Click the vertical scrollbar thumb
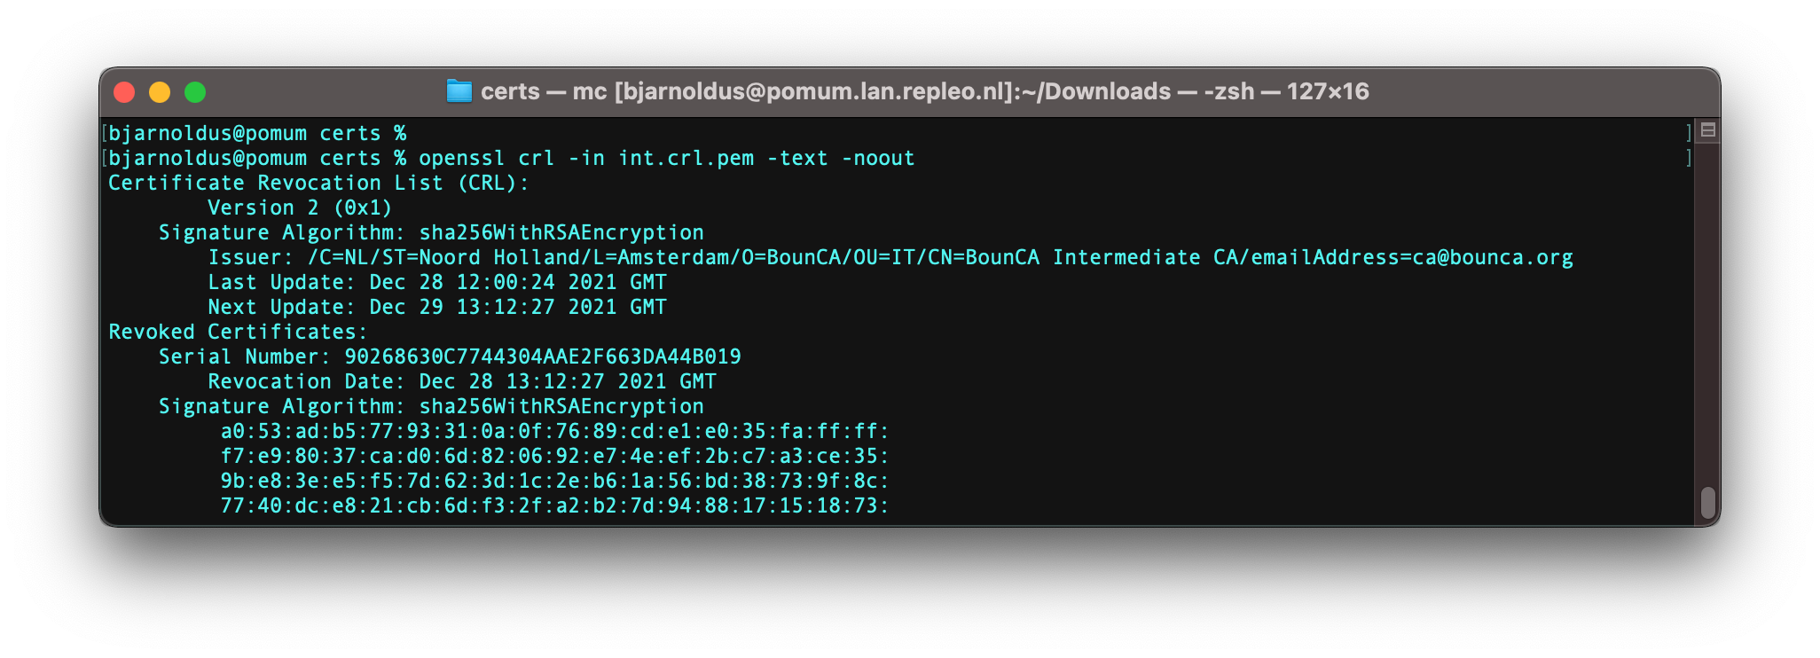1820x658 pixels. (x=1707, y=503)
